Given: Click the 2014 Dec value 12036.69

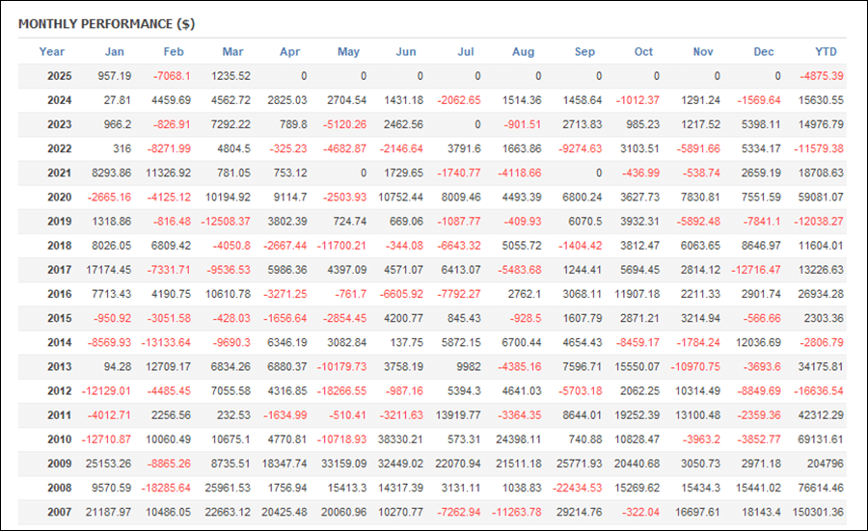Looking at the screenshot, I should (758, 342).
